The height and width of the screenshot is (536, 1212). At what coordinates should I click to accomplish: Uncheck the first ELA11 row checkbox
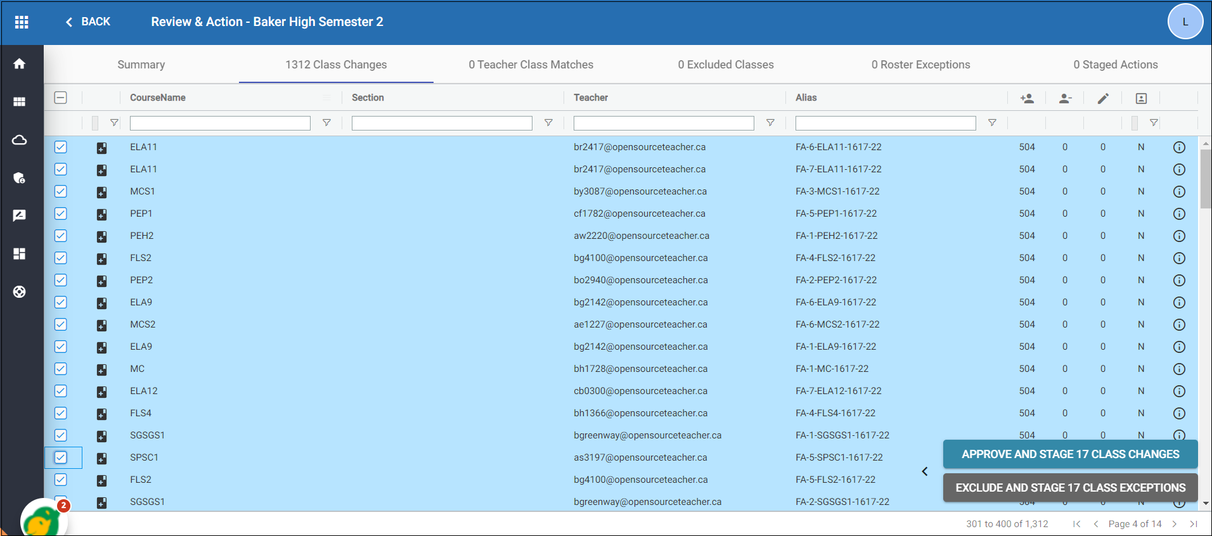61,147
